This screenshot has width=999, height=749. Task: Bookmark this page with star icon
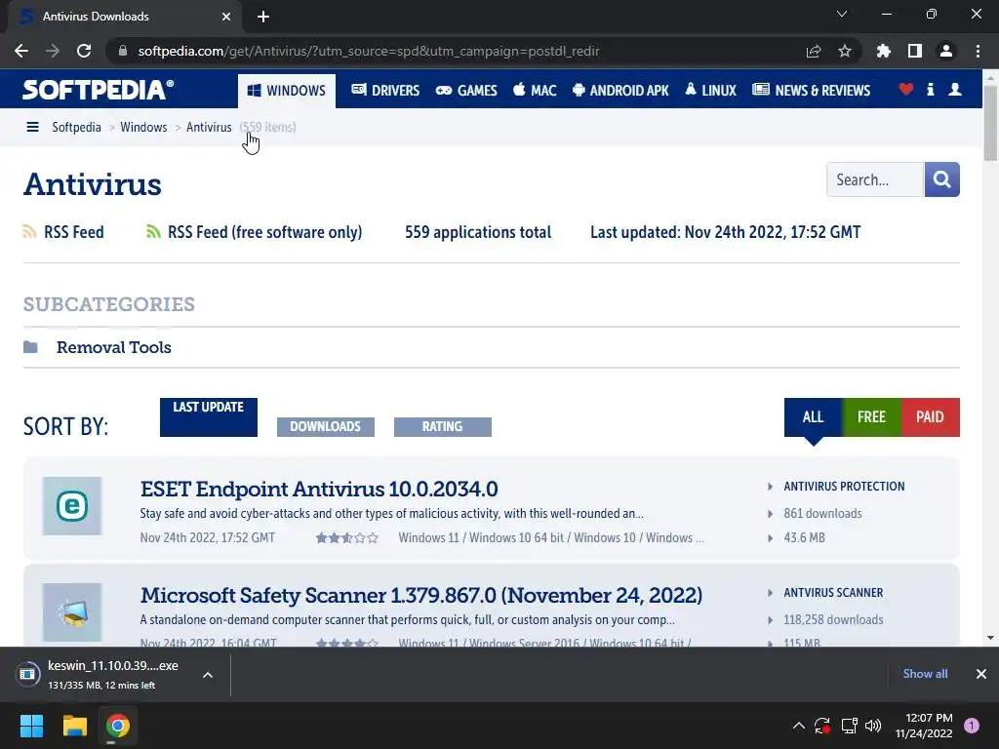coord(845,51)
